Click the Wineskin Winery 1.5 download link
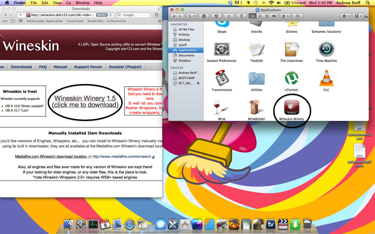This screenshot has width=375, height=234. pos(85,102)
